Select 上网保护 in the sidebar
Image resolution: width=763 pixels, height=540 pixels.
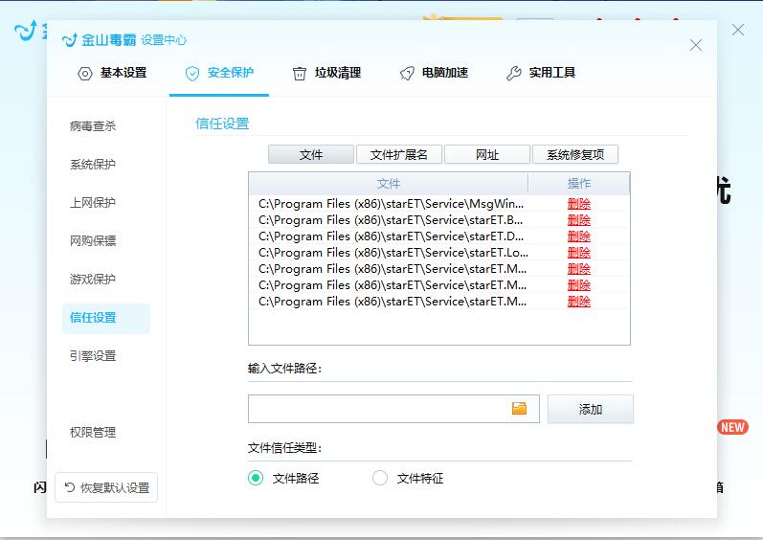(x=93, y=202)
